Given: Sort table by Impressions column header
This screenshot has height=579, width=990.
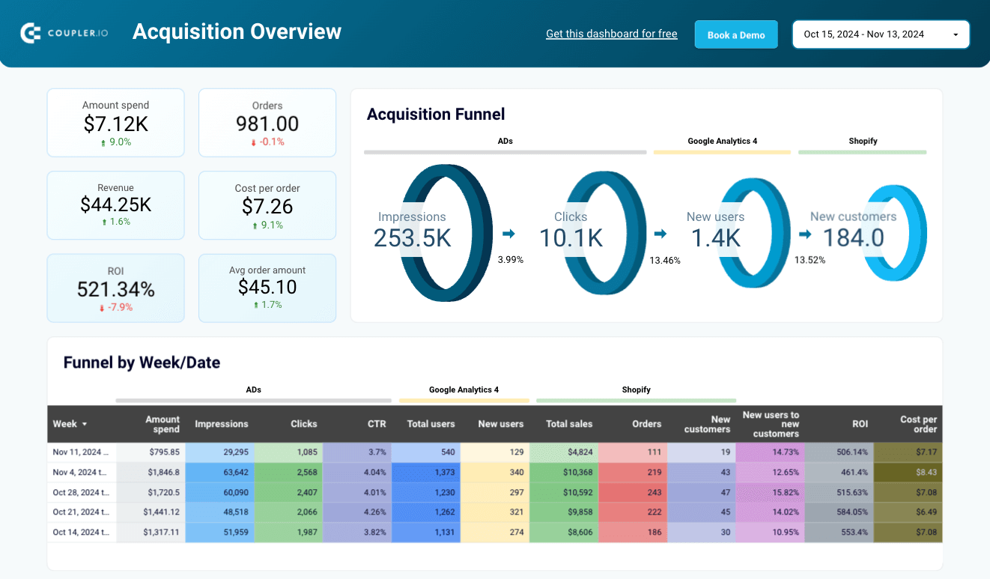Looking at the screenshot, I should [x=221, y=424].
